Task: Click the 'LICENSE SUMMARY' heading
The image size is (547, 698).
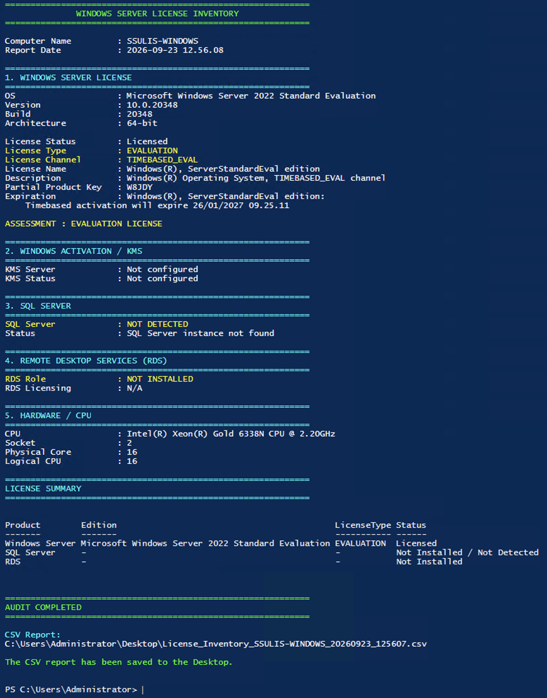Action: point(43,489)
